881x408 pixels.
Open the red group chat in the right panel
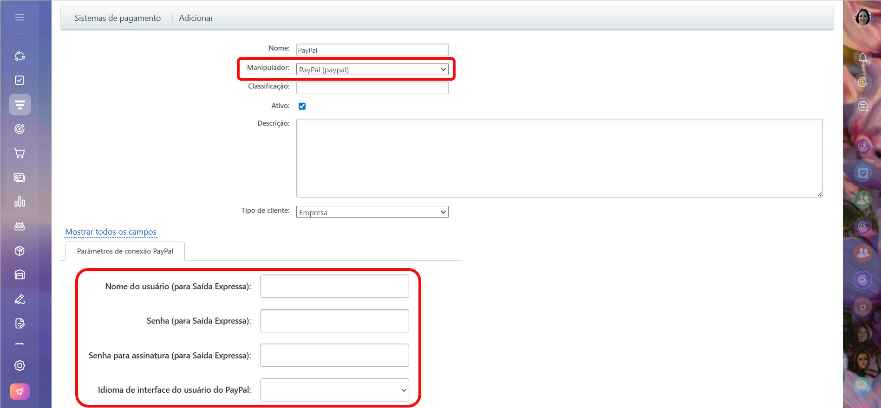[x=863, y=253]
